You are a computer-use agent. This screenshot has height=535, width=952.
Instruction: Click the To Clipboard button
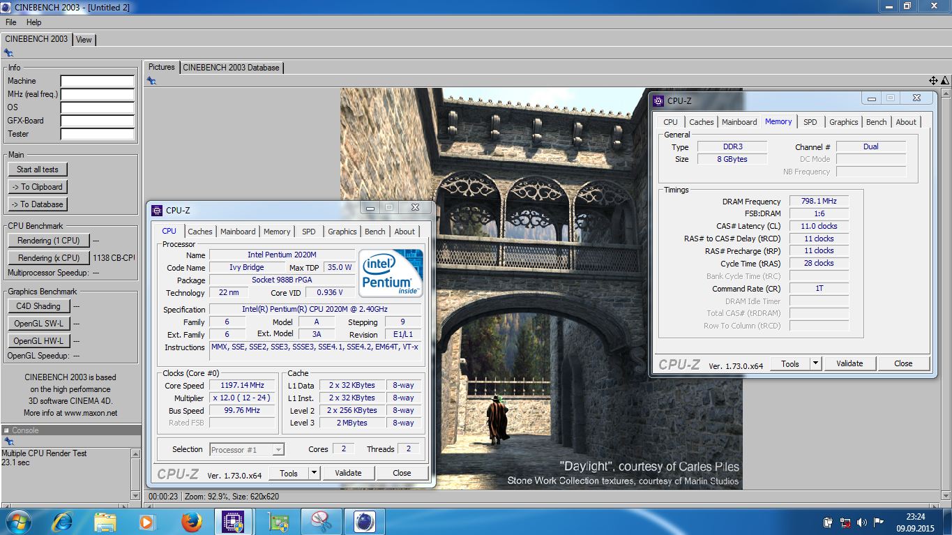[38, 187]
